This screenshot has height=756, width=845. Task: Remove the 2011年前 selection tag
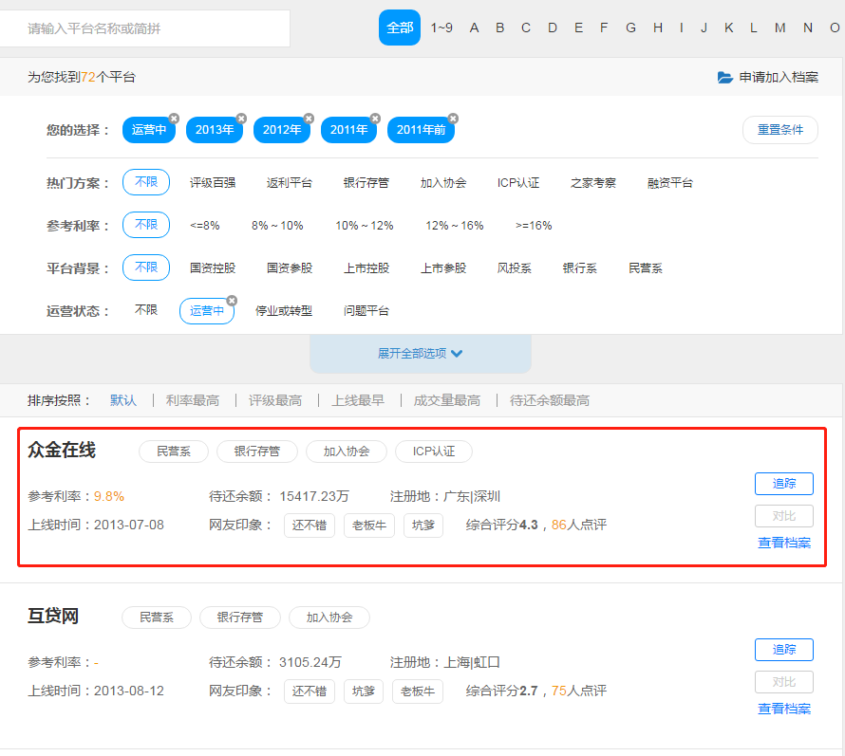click(453, 118)
